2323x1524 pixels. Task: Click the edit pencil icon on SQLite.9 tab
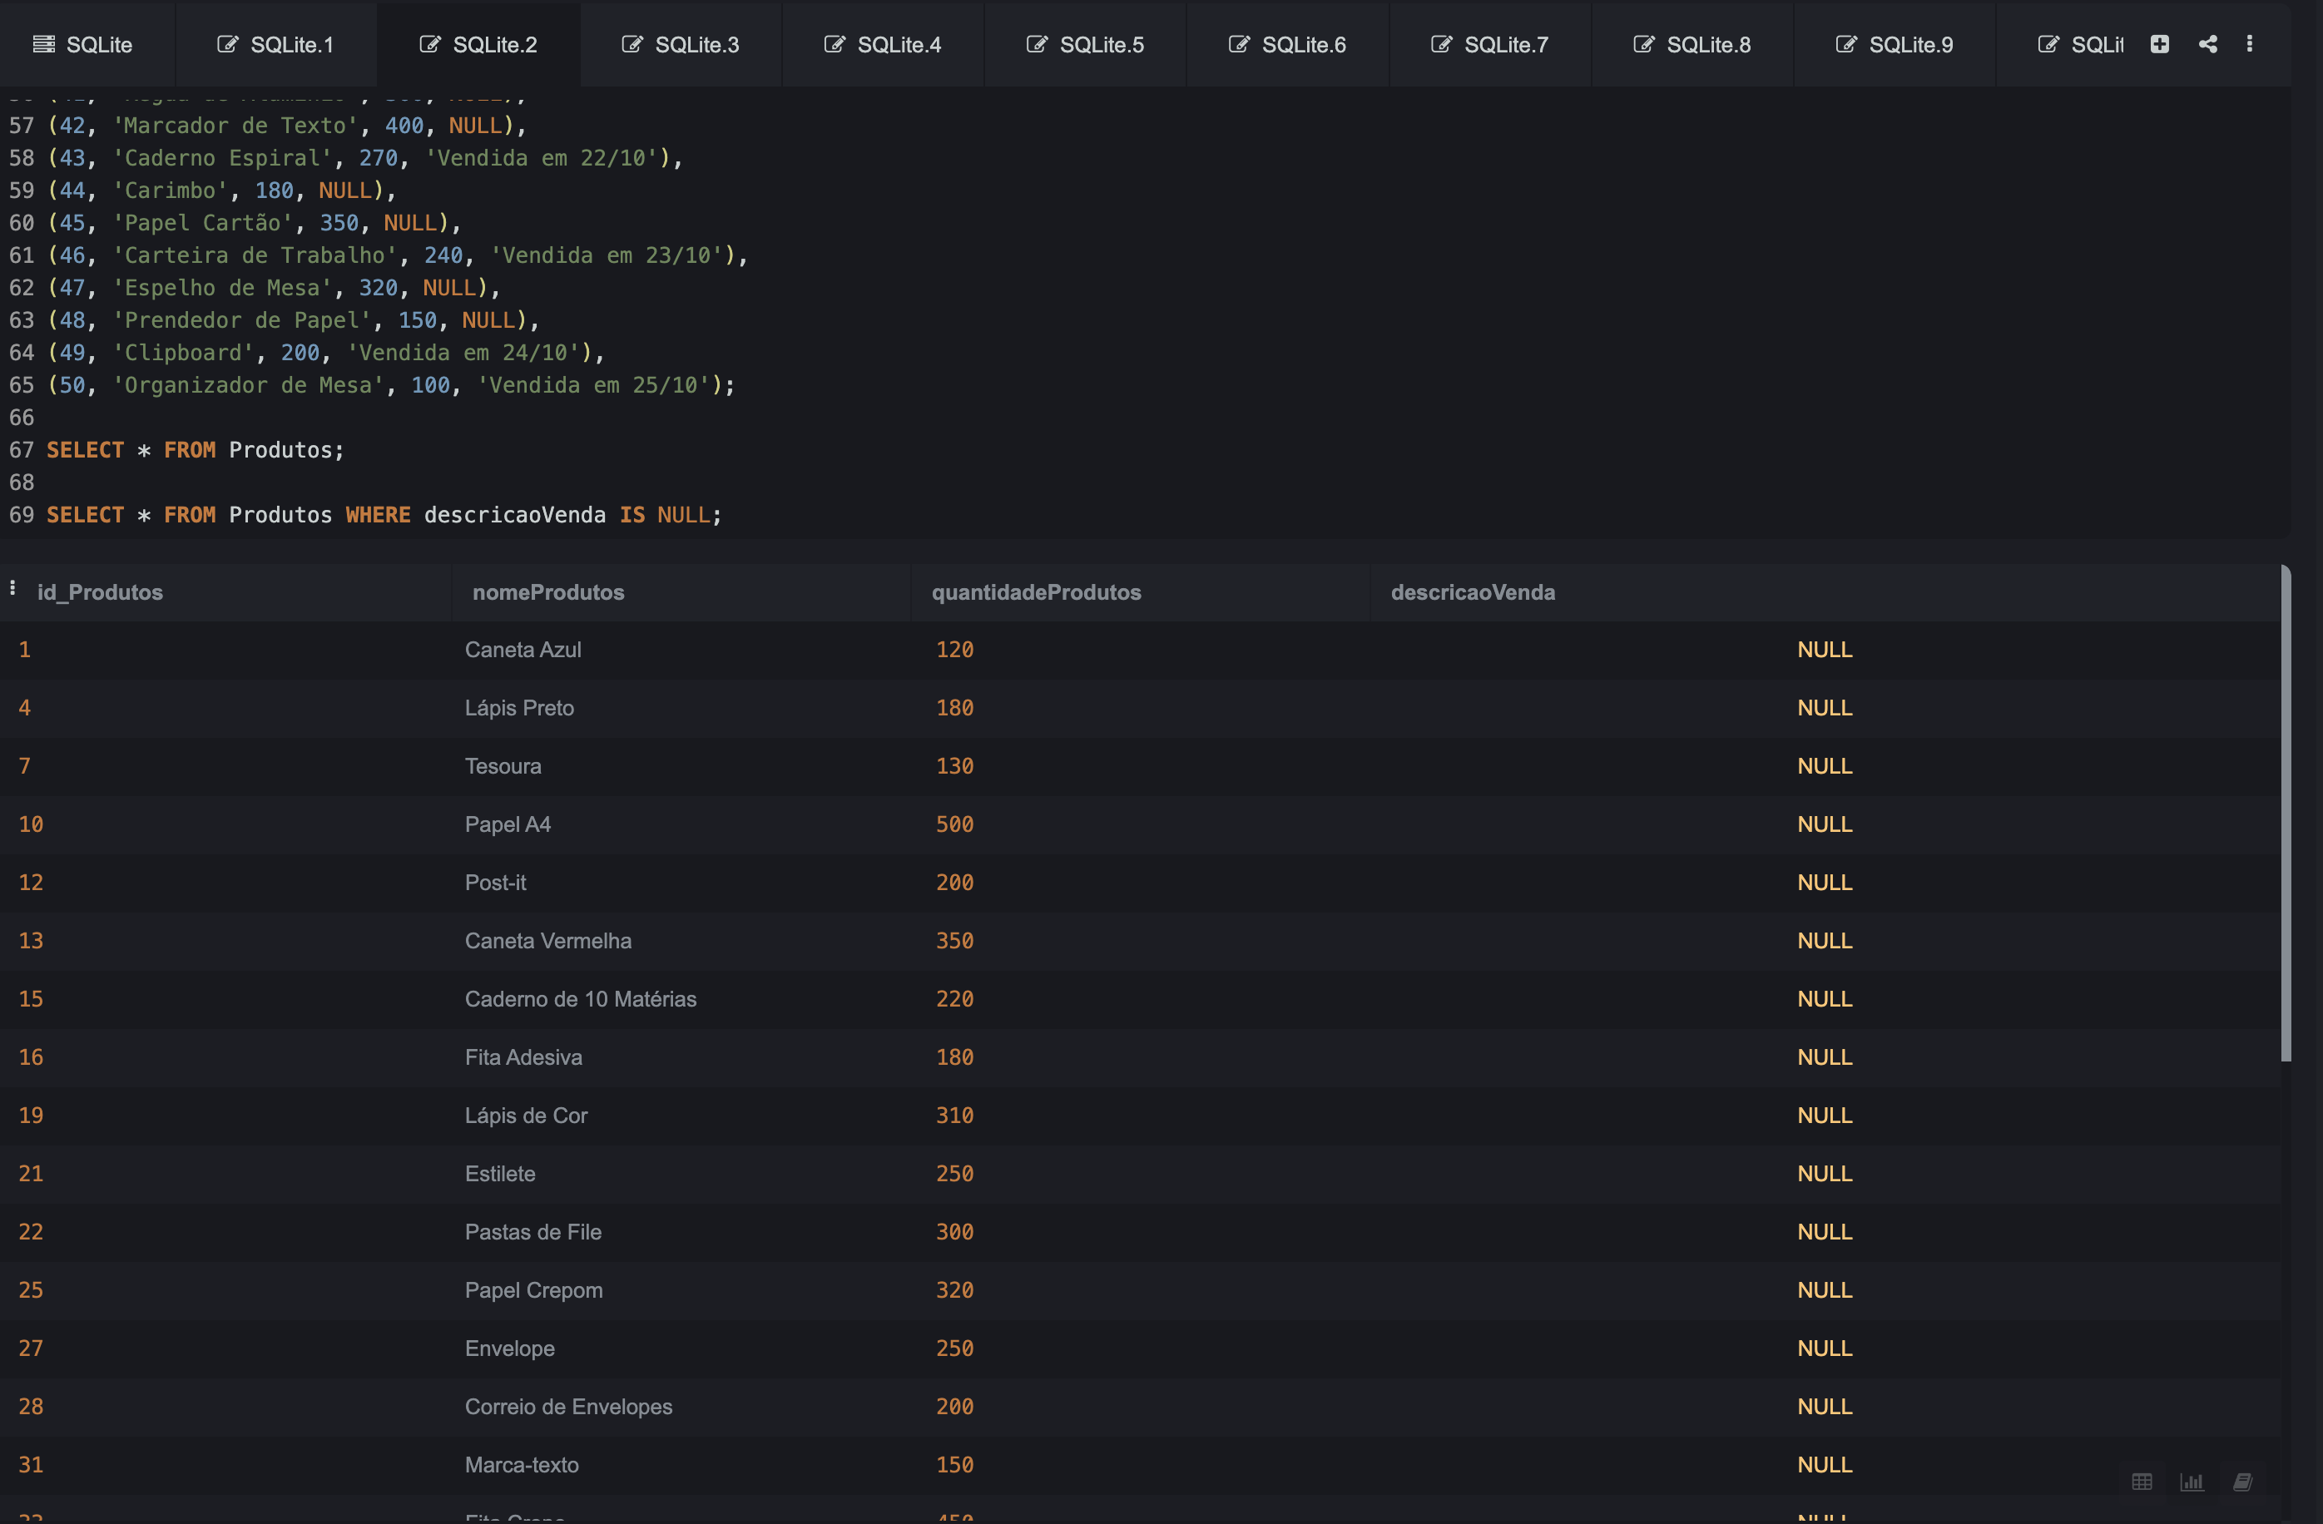[1845, 44]
